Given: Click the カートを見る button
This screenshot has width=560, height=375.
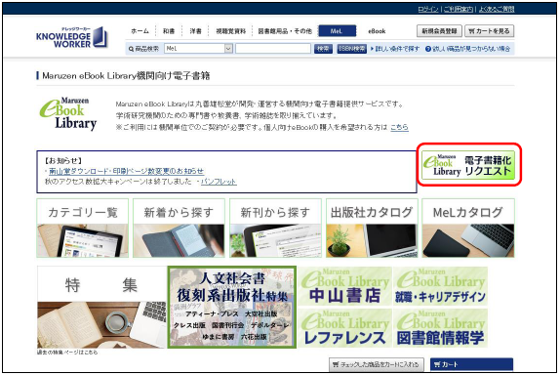Looking at the screenshot, I should click(490, 31).
